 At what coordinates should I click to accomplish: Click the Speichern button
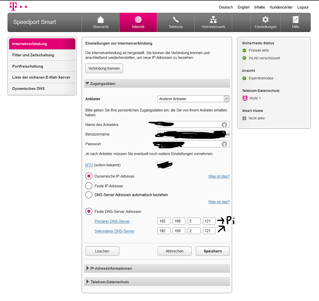pyautogui.click(x=212, y=251)
